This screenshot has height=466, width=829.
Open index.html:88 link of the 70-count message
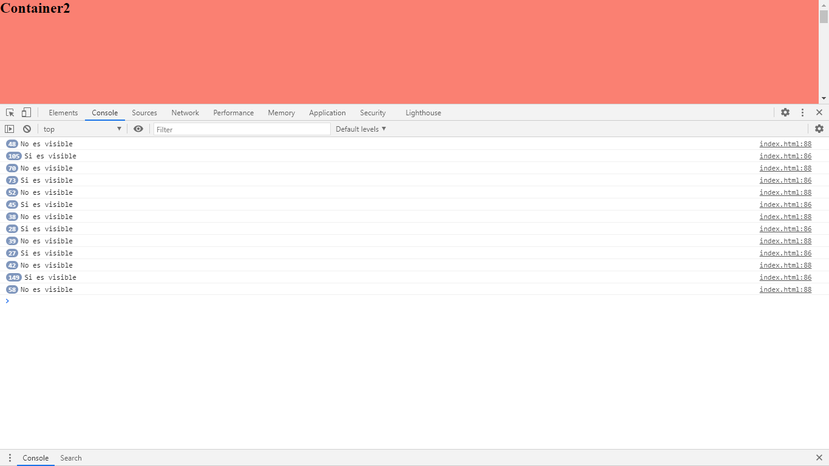click(x=785, y=168)
